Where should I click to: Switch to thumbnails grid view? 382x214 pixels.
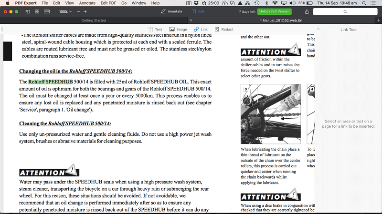pos(37,11)
